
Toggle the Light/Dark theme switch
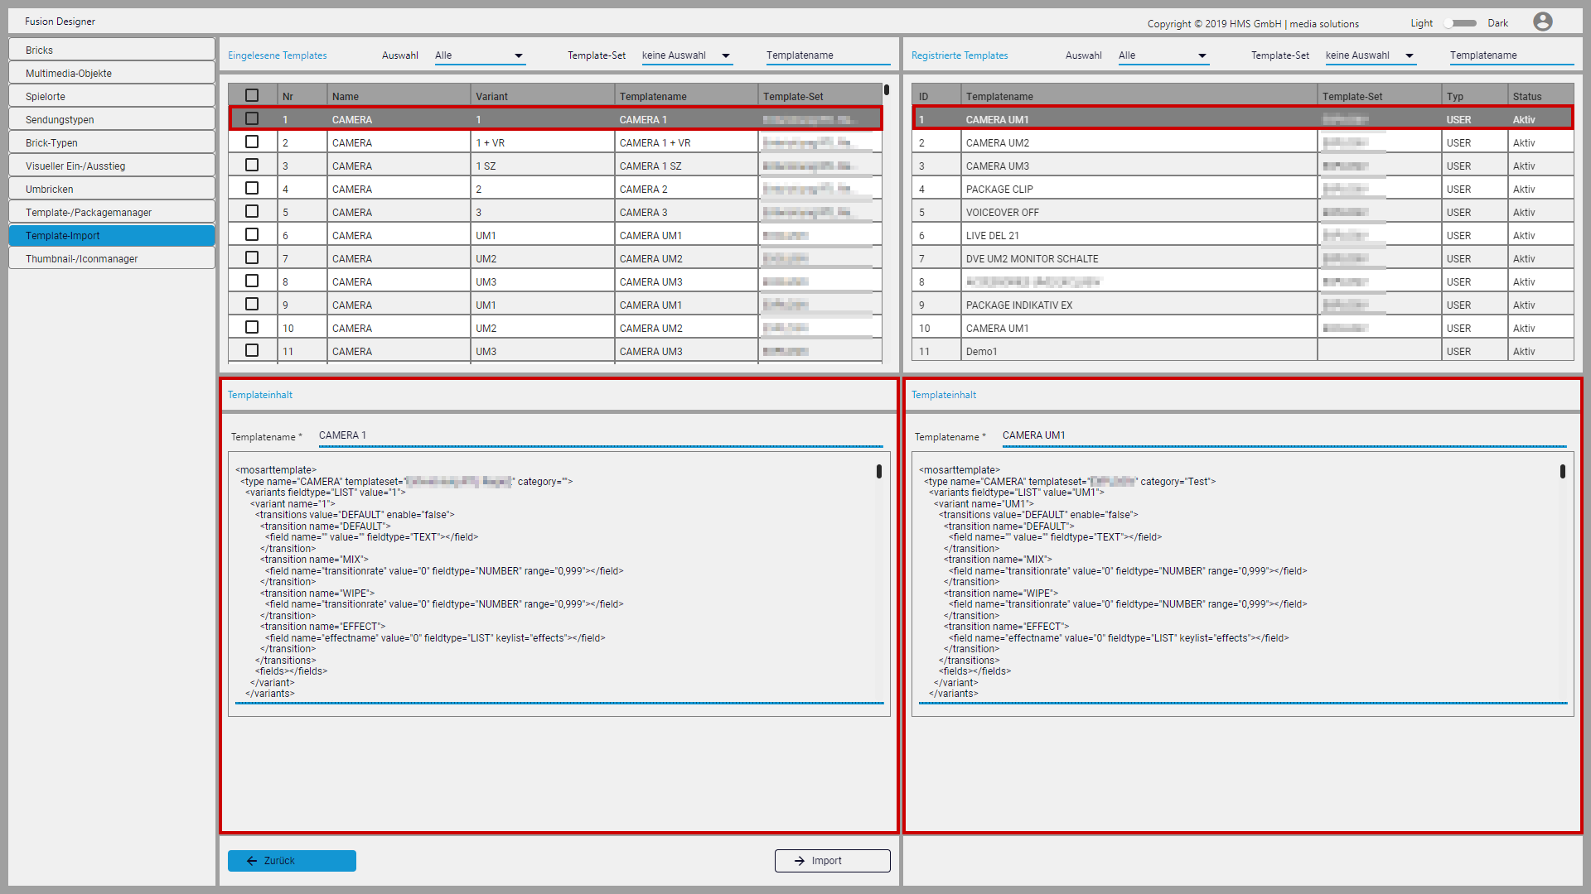pyautogui.click(x=1460, y=23)
